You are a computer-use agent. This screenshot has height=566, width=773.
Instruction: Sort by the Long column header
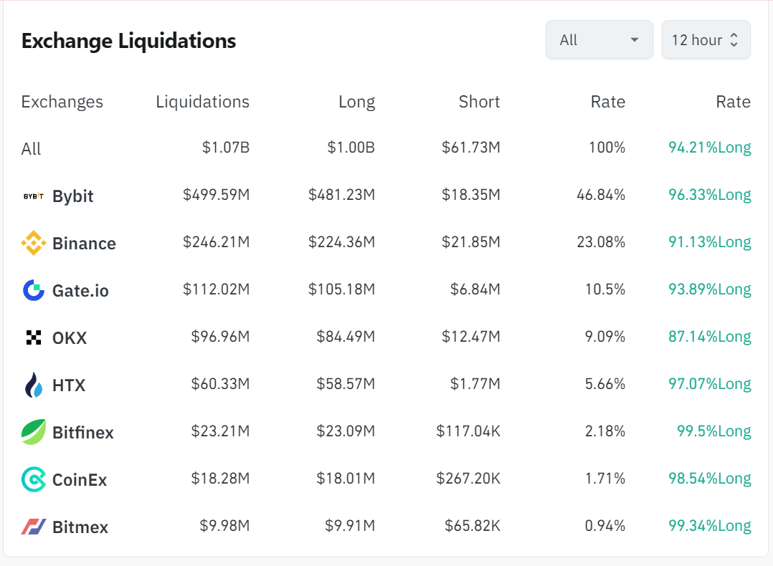pyautogui.click(x=356, y=102)
